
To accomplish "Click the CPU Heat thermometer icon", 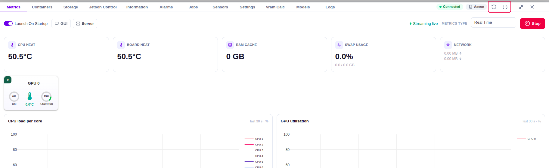I will pos(12,45).
